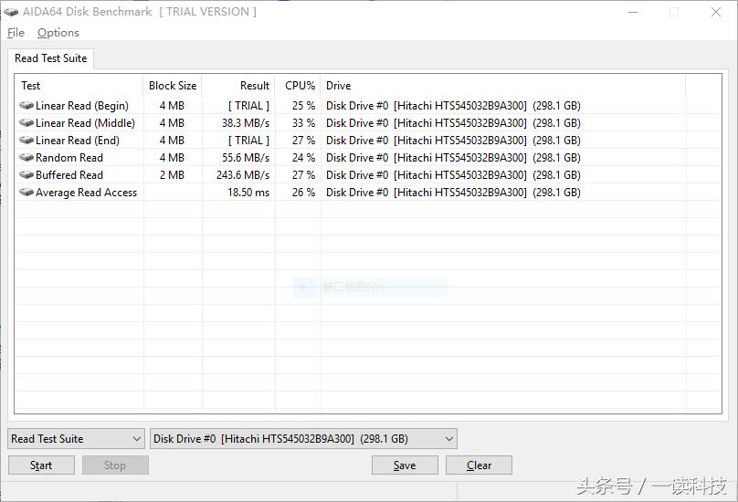Click the 24 % CPU value

(x=303, y=158)
